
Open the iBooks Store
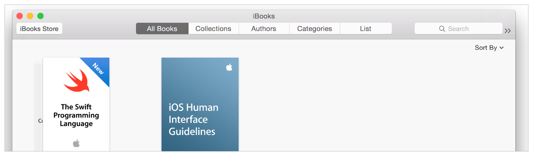[x=39, y=29]
